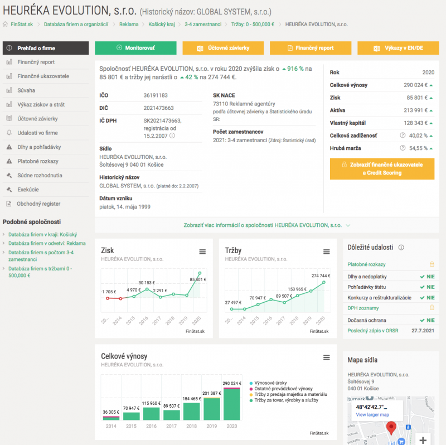Viewport: 446px width, 445px height.
Task: Open the Tržby: 0 - 500,000 € breadcrumb
Action: tap(253, 24)
